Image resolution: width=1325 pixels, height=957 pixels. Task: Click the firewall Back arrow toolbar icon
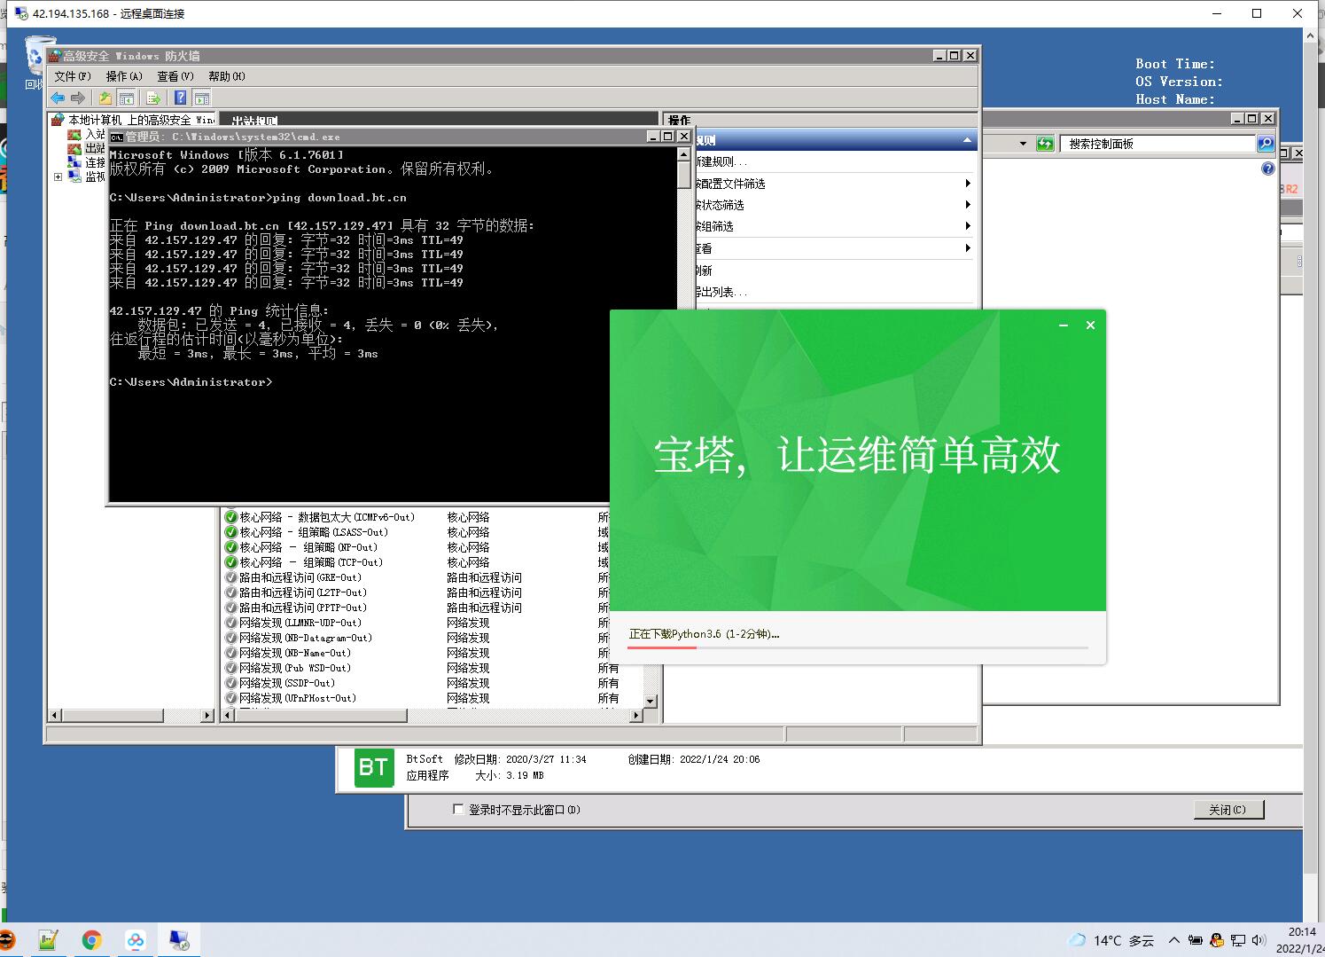point(58,98)
